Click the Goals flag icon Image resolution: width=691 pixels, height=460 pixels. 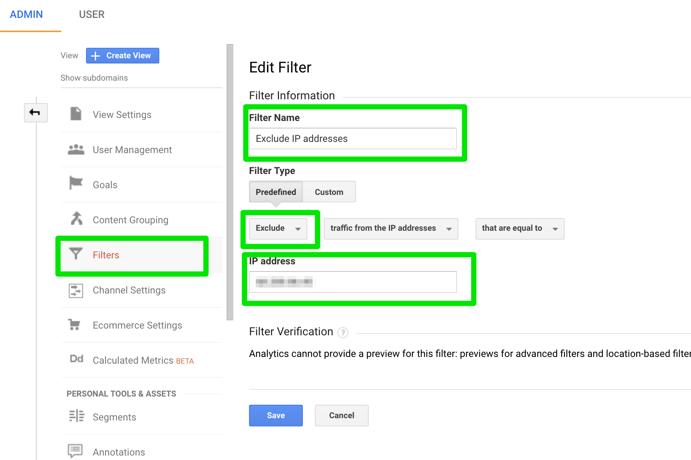pos(76,183)
